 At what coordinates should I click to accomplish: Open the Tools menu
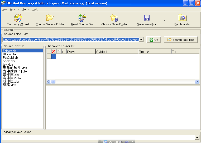point(26,9)
